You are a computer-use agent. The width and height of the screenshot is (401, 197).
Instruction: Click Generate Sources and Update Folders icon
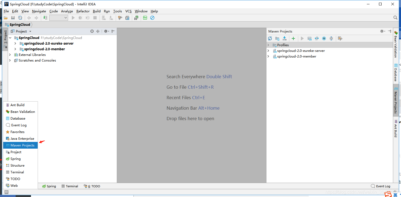coord(277,38)
